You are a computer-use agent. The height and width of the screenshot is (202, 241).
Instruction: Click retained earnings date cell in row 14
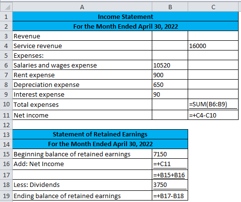pos(100,144)
